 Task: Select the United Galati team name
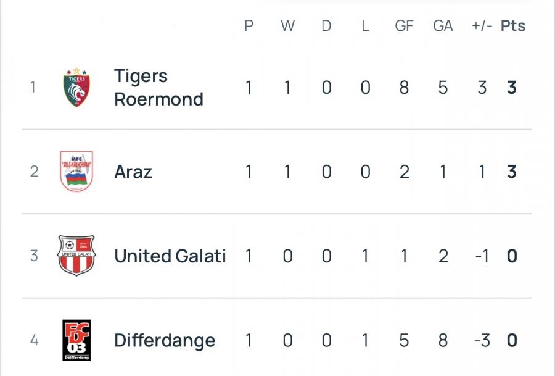[x=170, y=256]
